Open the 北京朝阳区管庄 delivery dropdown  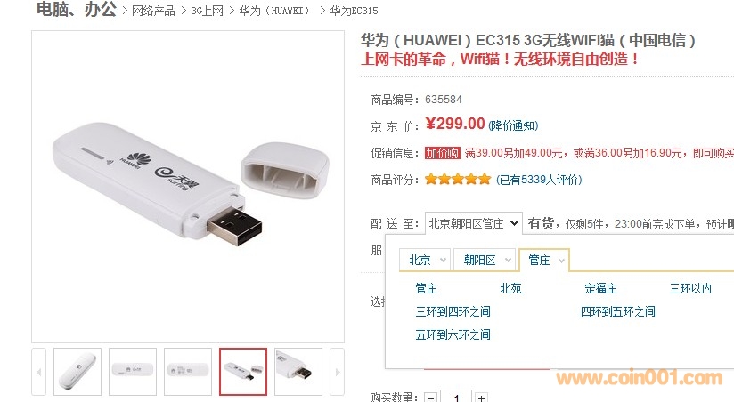pos(473,223)
